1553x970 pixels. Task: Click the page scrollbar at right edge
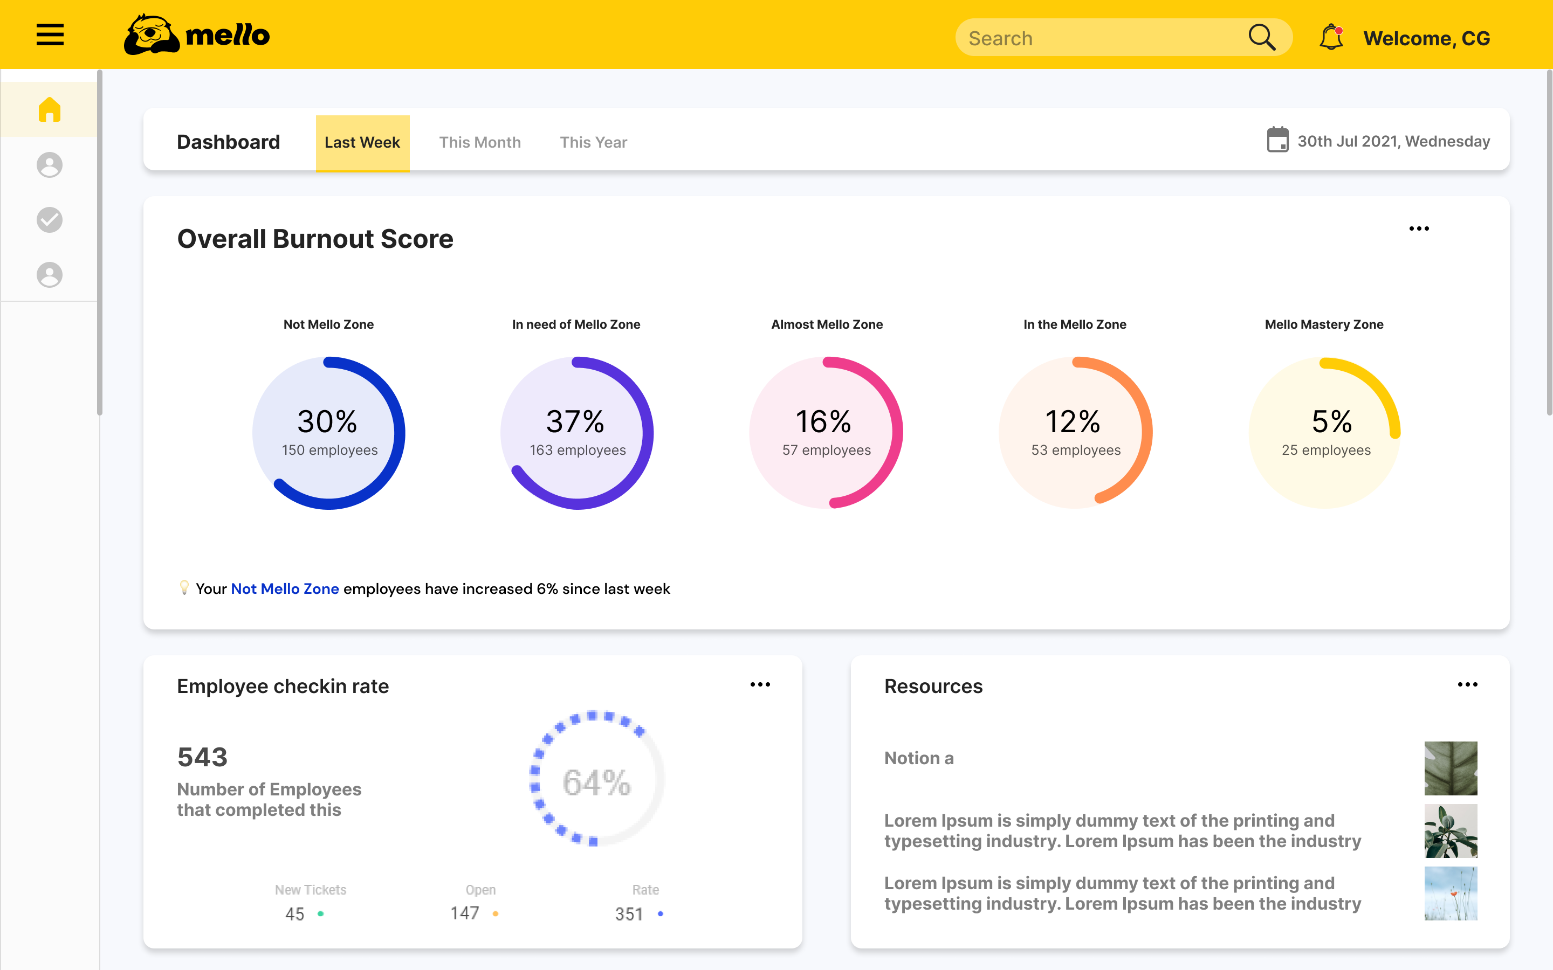click(1549, 242)
